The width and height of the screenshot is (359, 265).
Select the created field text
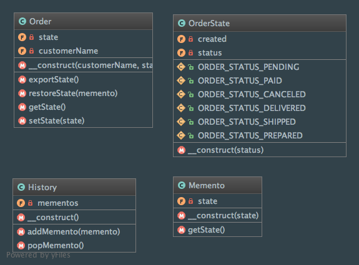[x=212, y=39]
